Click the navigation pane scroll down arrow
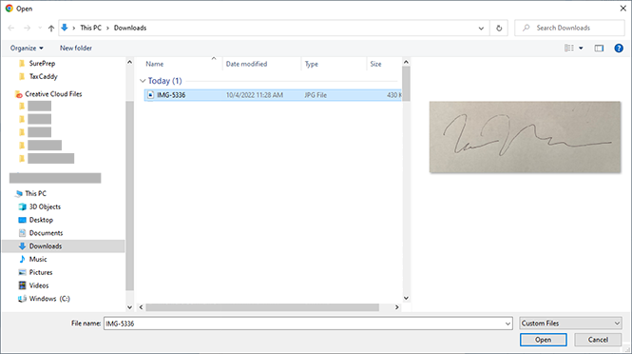 129,307
